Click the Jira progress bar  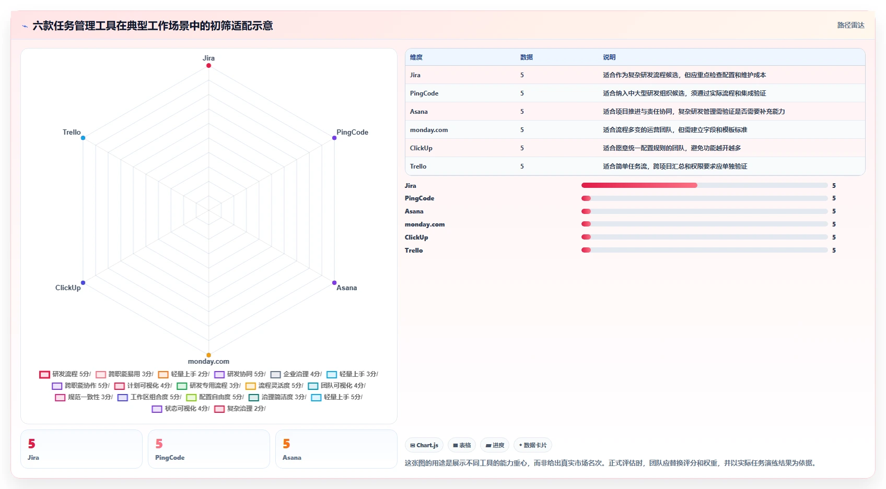click(704, 185)
